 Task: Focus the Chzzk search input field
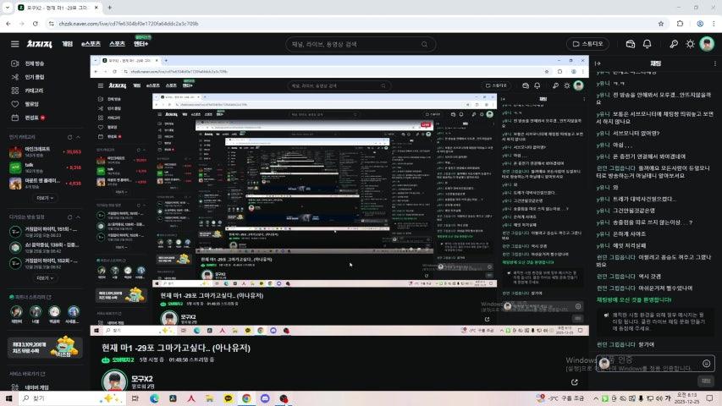(x=355, y=44)
